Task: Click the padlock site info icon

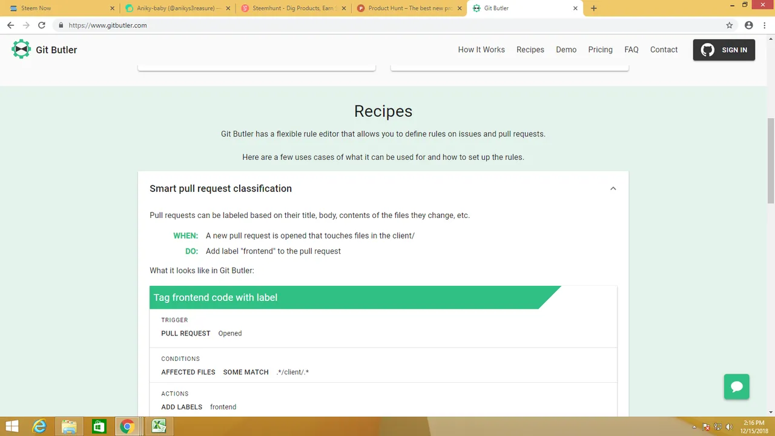Action: (61, 25)
